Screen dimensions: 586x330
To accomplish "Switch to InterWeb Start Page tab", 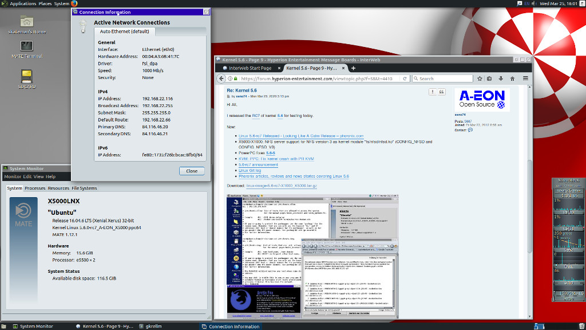I will coord(250,68).
